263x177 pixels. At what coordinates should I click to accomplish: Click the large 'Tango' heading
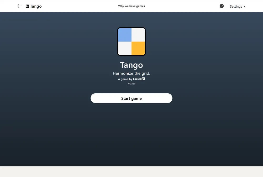(x=131, y=65)
